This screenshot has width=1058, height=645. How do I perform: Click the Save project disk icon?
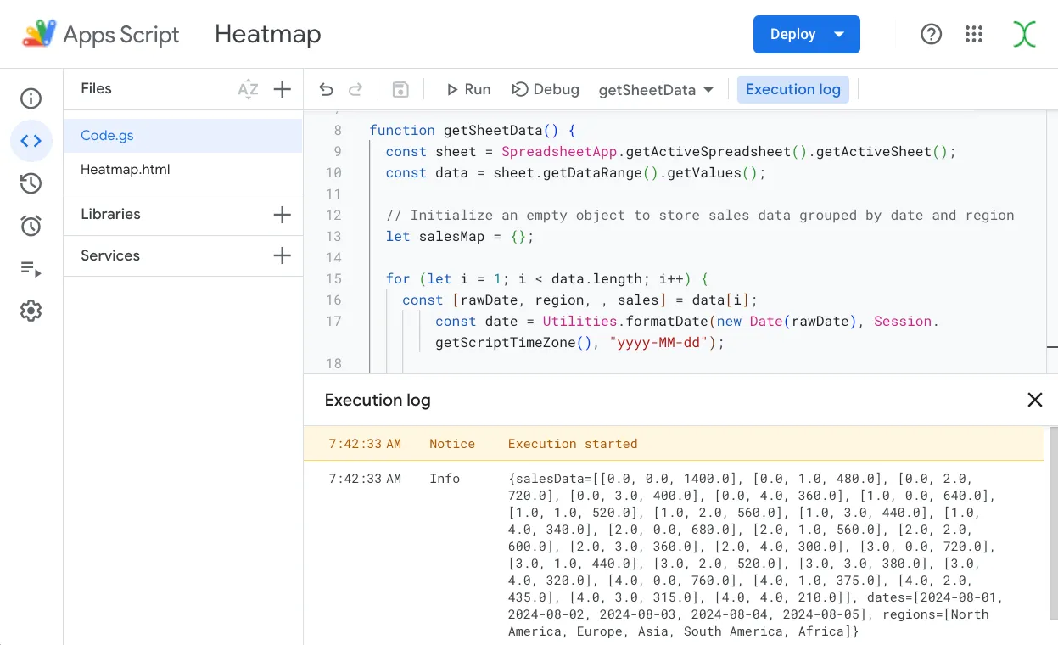pyautogui.click(x=400, y=90)
